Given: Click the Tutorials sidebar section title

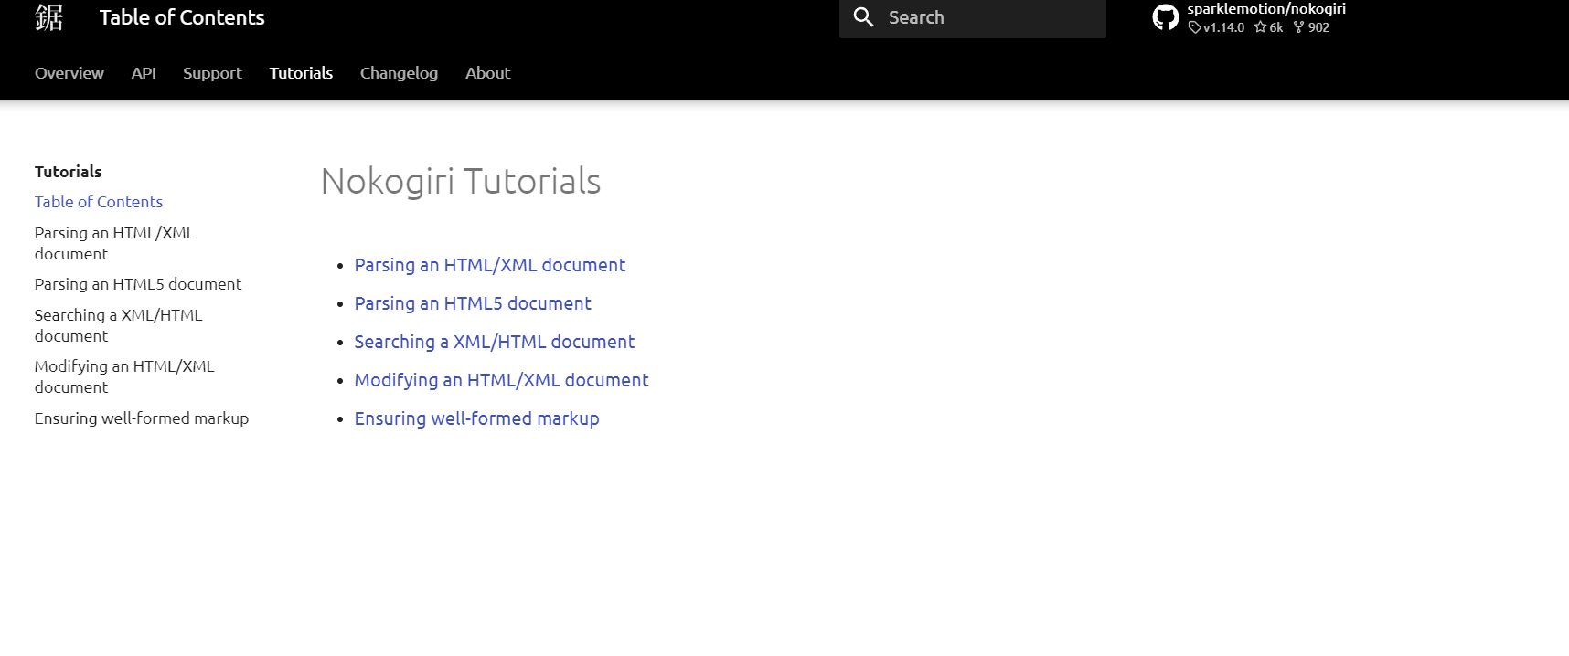Looking at the screenshot, I should [69, 172].
